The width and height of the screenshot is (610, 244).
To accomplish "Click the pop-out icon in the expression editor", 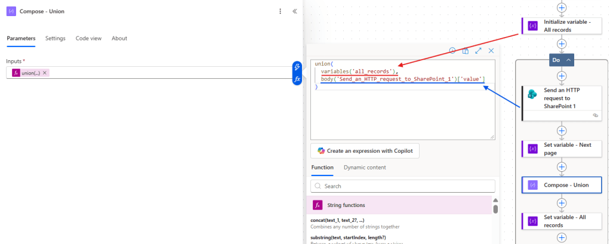I will (x=466, y=51).
